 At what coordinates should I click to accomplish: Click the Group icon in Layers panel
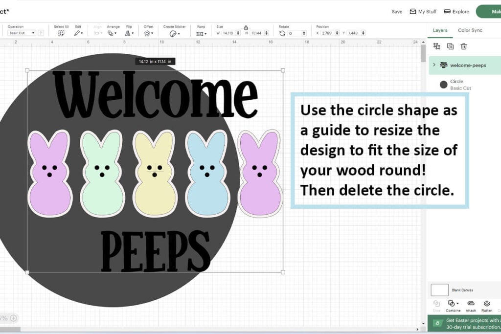[x=437, y=46]
